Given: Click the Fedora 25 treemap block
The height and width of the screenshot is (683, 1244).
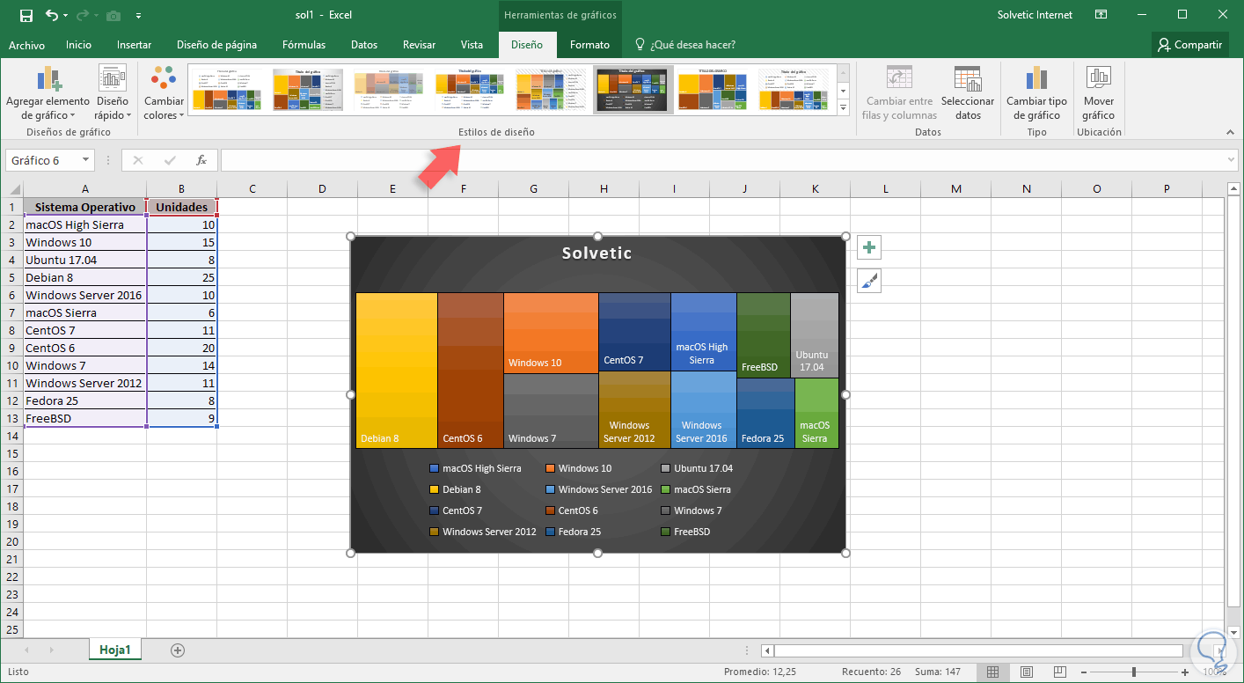Looking at the screenshot, I should point(765,414).
